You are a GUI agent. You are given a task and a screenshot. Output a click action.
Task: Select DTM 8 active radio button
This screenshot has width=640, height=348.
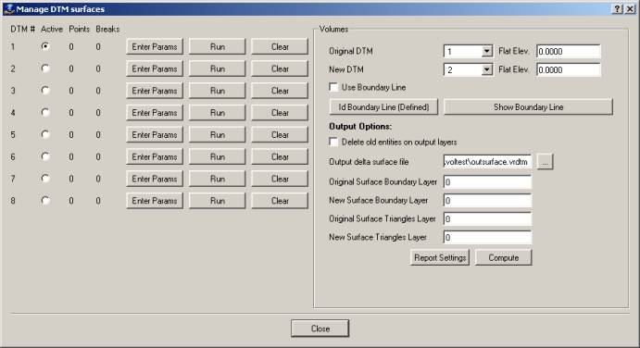45,200
